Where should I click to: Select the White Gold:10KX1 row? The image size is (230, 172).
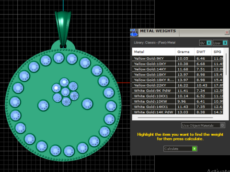point(178,96)
